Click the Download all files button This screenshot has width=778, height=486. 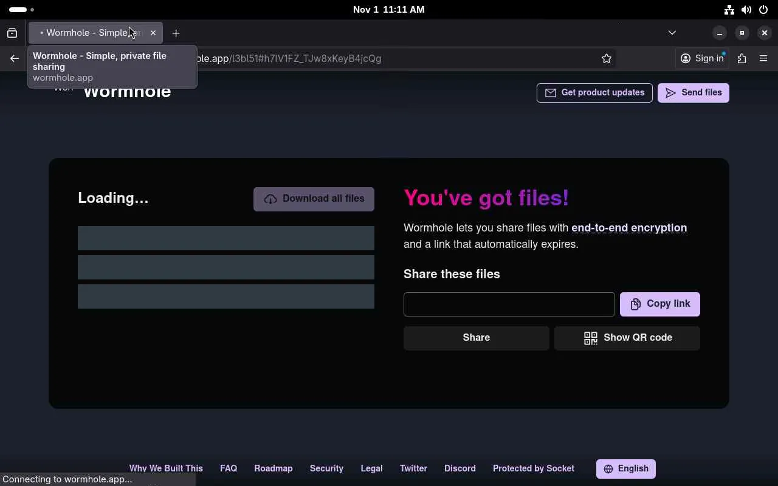(314, 199)
